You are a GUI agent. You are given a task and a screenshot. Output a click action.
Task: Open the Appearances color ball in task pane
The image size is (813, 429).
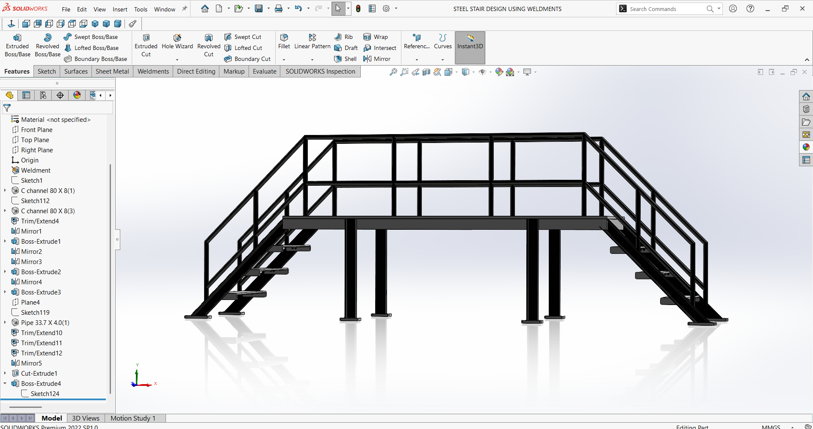pyautogui.click(x=806, y=147)
